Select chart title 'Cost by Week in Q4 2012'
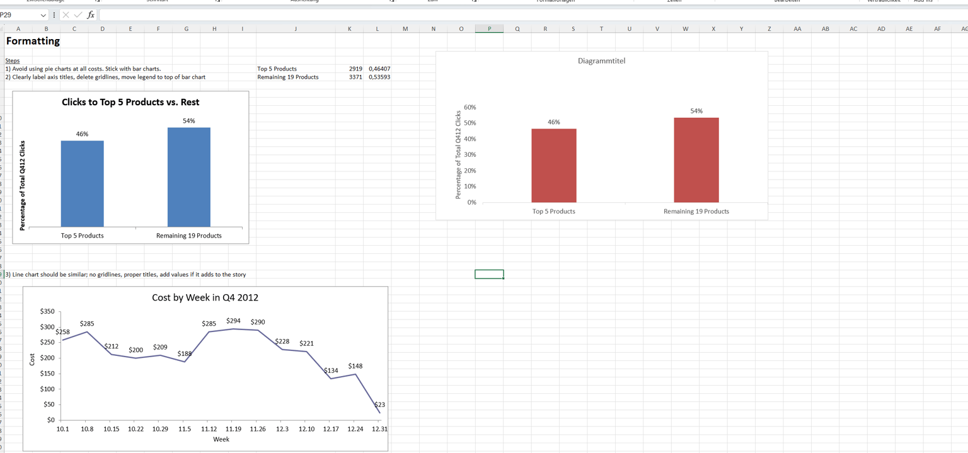 [x=205, y=297]
